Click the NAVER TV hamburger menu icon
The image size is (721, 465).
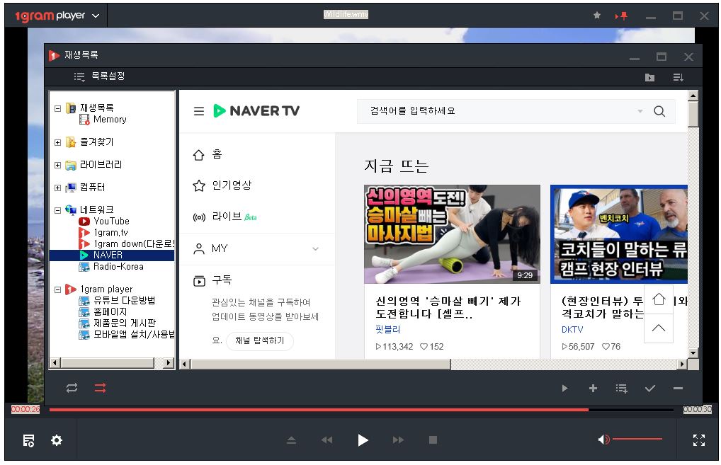pyautogui.click(x=198, y=111)
